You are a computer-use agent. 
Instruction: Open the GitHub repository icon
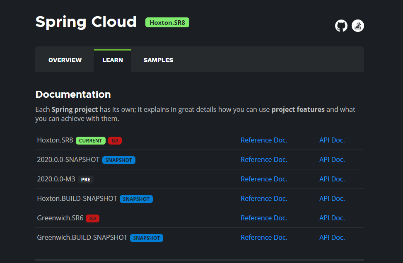[341, 26]
